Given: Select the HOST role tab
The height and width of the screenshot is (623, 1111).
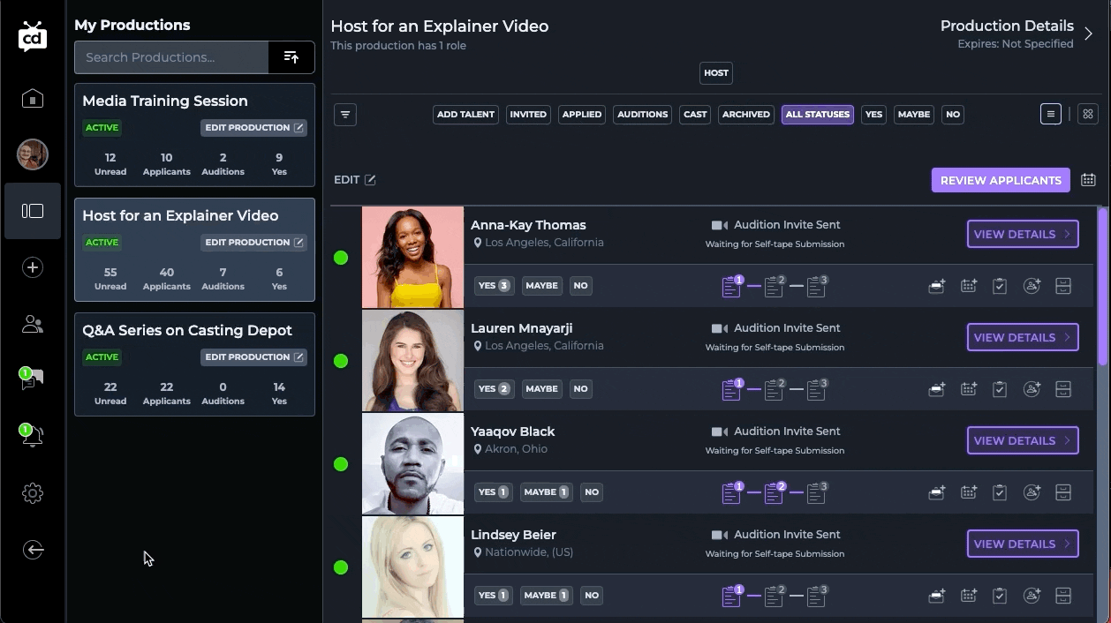Looking at the screenshot, I should pyautogui.click(x=716, y=73).
